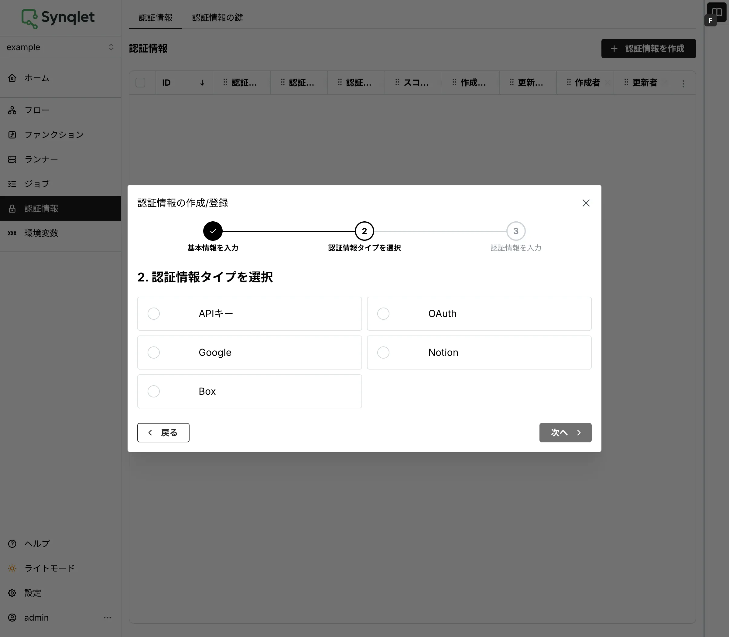Screen dimensions: 729x637
Task: Click the 次へ next button
Action: point(565,433)
